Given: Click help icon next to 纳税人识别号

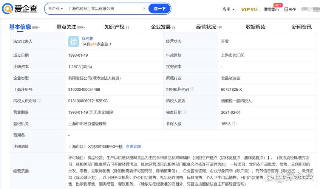Looking at the screenshot, I should (39, 101).
